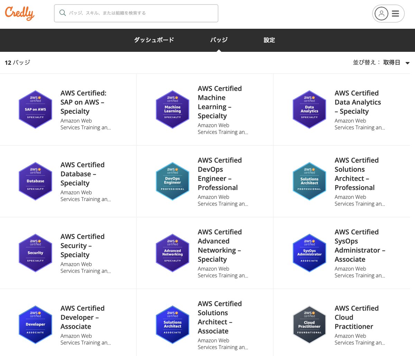
Task: Click the Security Specialty badge icon
Action: [x=35, y=253]
